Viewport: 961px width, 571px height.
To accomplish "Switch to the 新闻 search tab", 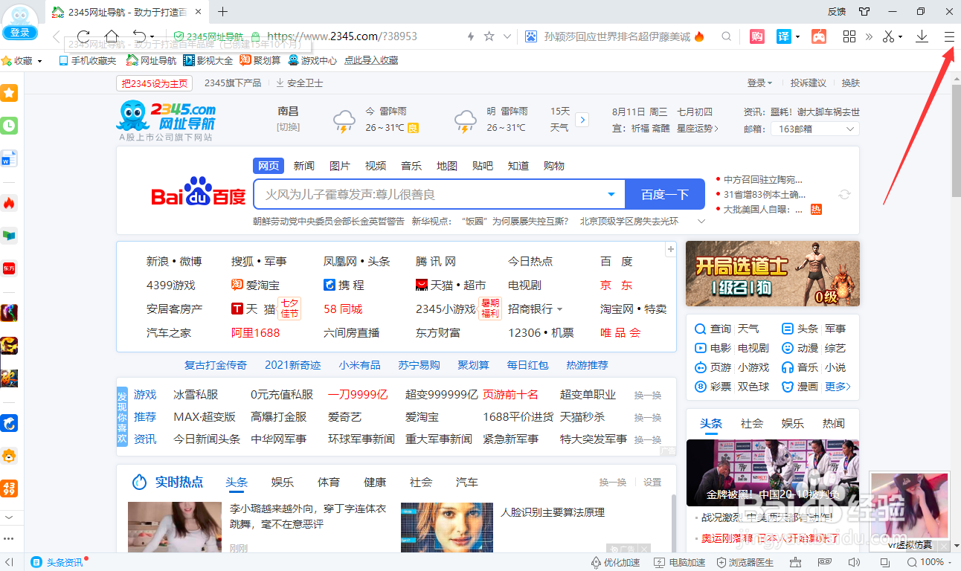I will (303, 165).
